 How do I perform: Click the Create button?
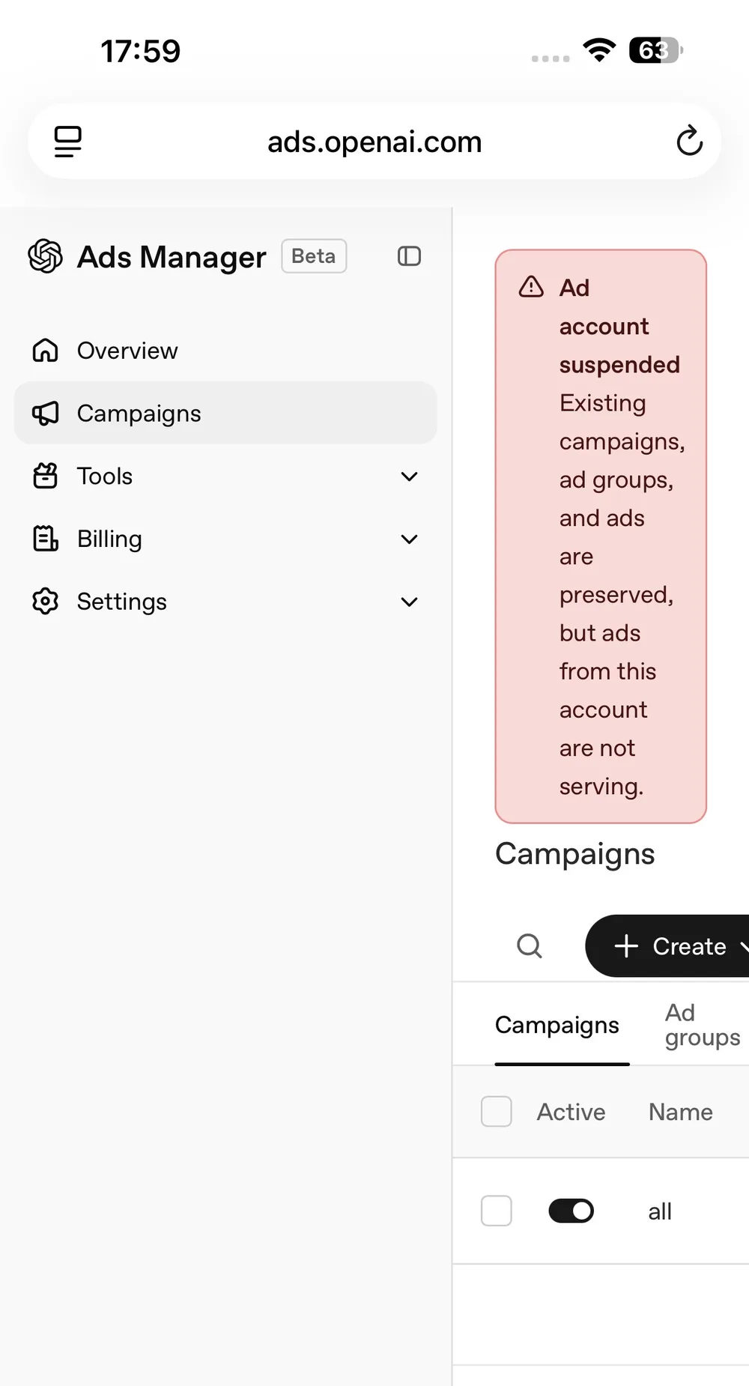click(667, 945)
